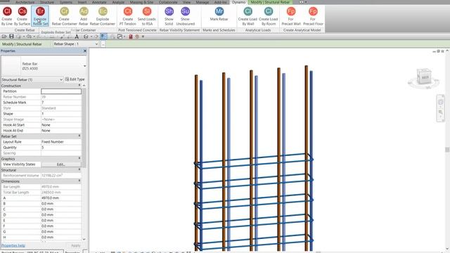This screenshot has height=253, width=450.
Task: Click the For Precast Wall tool
Action: pyautogui.click(x=291, y=16)
